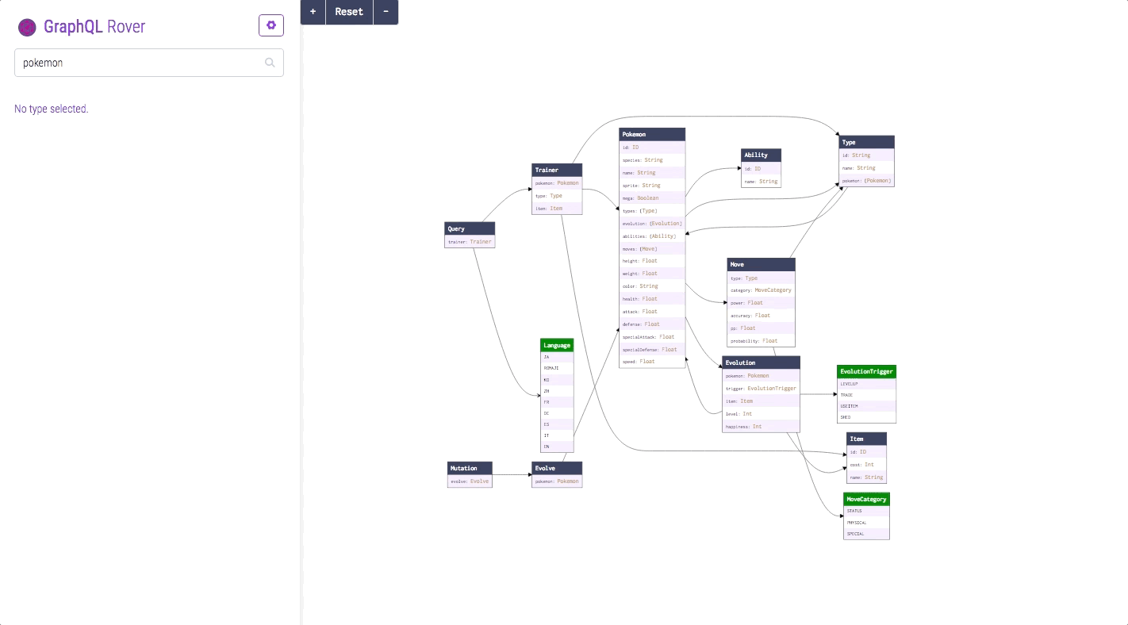1128x625 pixels.
Task: Zoom in using the plus button
Action: [312, 12]
